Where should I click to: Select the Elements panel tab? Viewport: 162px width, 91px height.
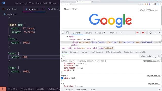[77, 33]
